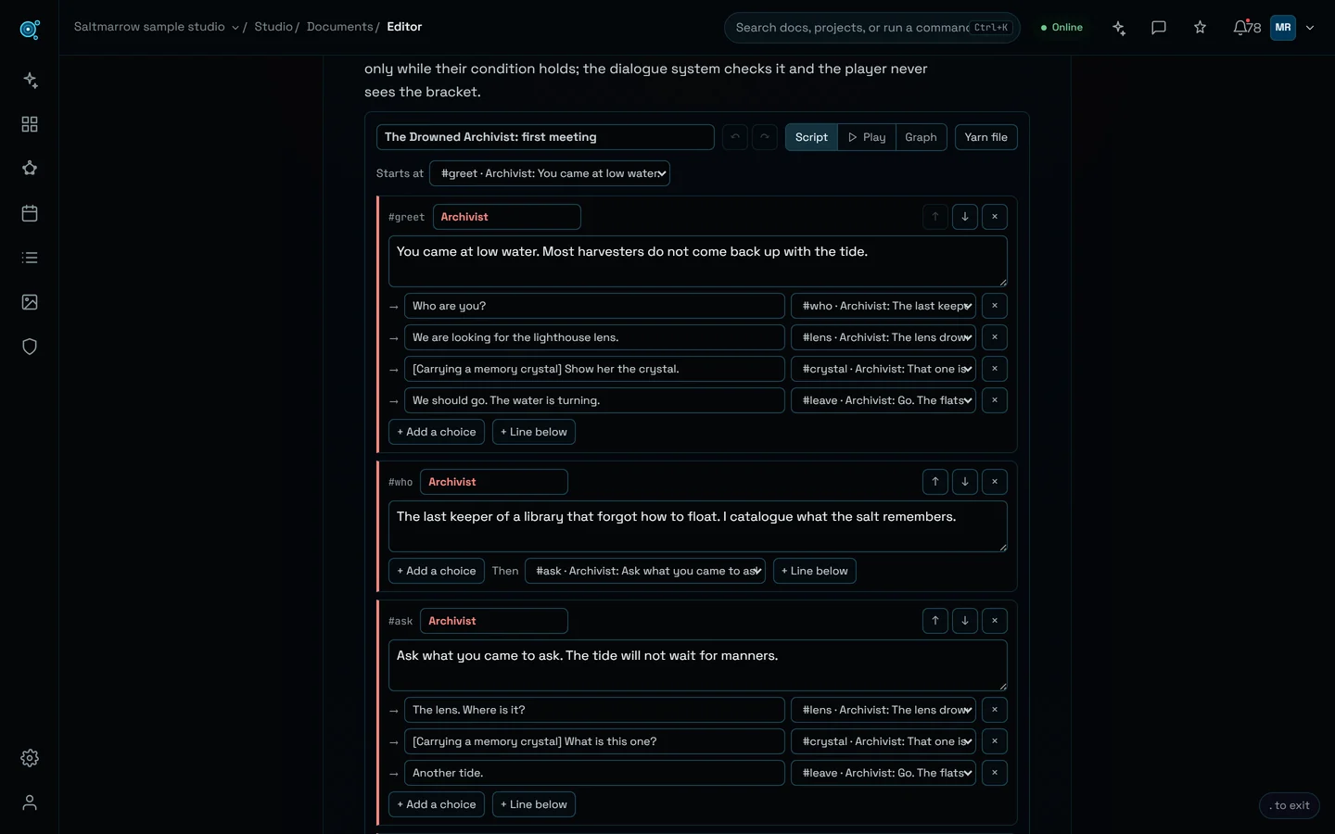Open the MR account avatar menu

tap(1283, 28)
